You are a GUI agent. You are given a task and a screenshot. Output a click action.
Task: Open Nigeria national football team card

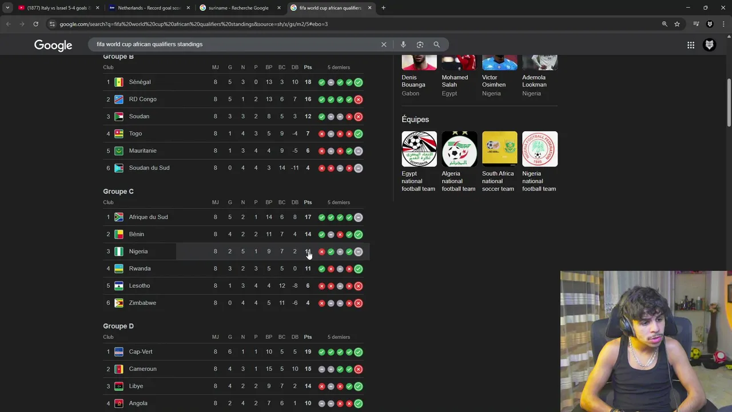point(539,162)
